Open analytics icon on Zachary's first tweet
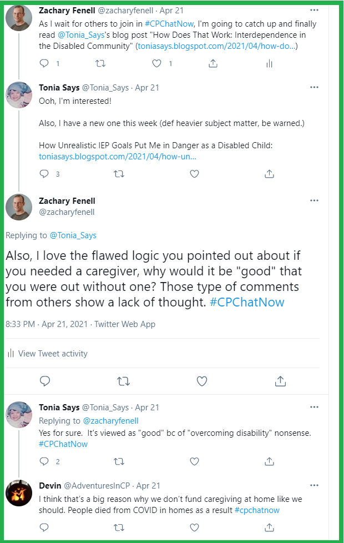The image size is (344, 543). tap(269, 64)
